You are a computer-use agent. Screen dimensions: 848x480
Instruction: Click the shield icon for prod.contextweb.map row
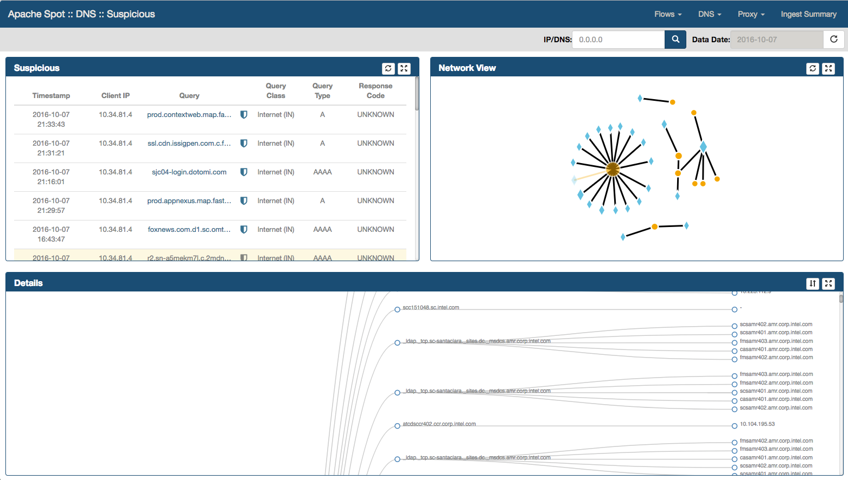[244, 115]
